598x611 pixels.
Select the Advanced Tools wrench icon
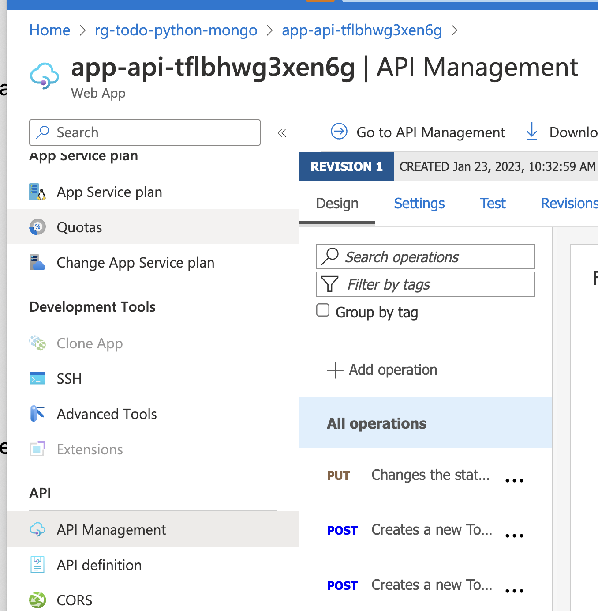point(37,414)
